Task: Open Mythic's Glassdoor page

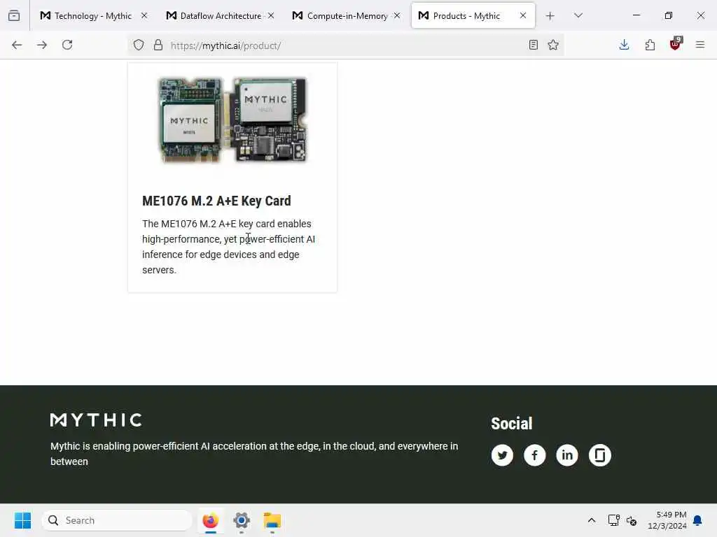Action: tap(600, 455)
